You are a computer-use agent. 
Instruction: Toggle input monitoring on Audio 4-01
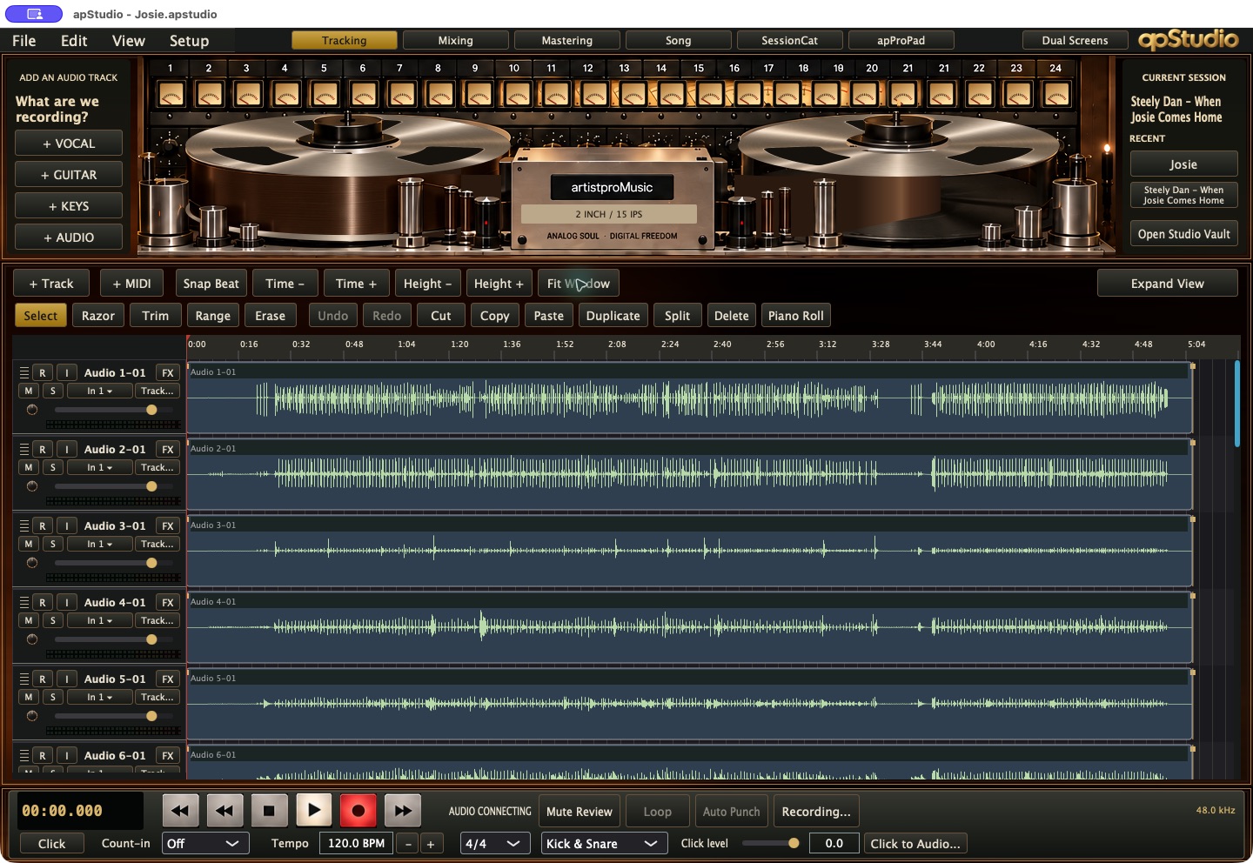(67, 602)
